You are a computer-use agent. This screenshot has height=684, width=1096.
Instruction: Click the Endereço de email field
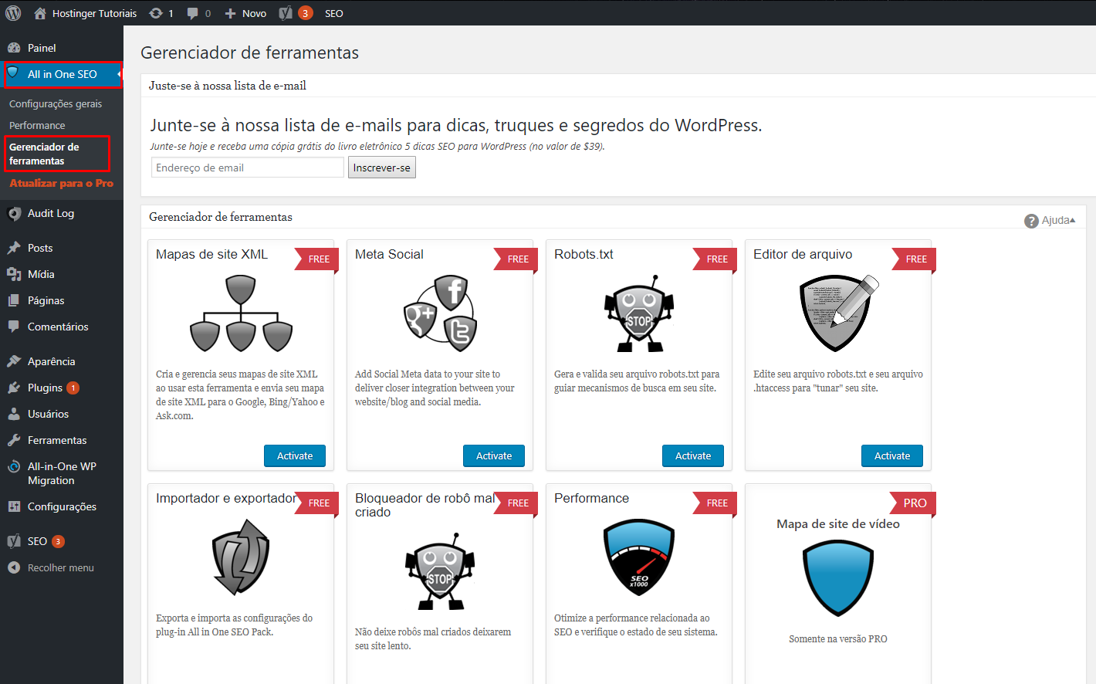click(x=248, y=168)
